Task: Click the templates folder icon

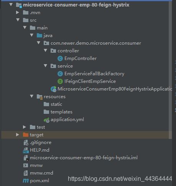Action: 46,112
